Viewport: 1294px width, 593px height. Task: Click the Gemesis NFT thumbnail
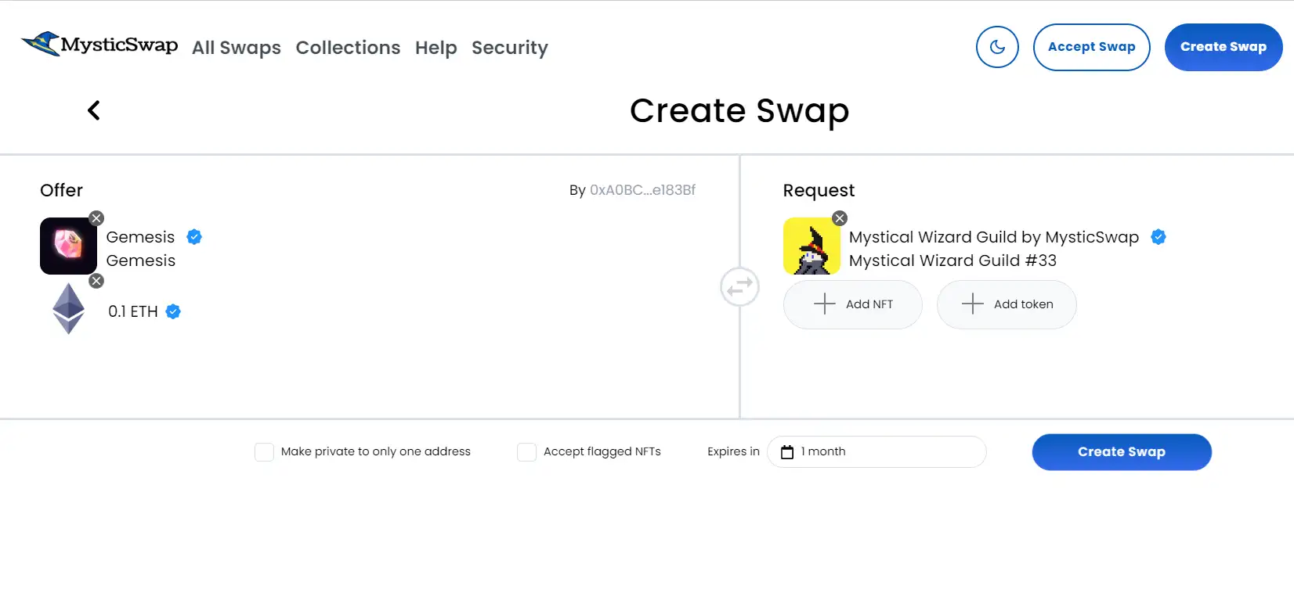(x=68, y=246)
